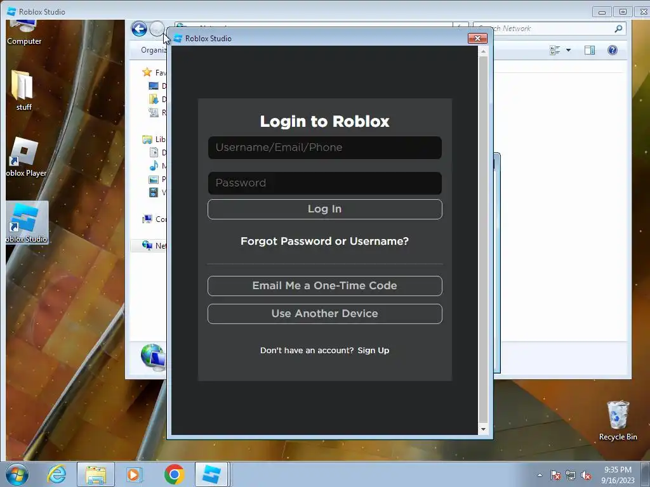Click the Log In button

tap(324, 209)
